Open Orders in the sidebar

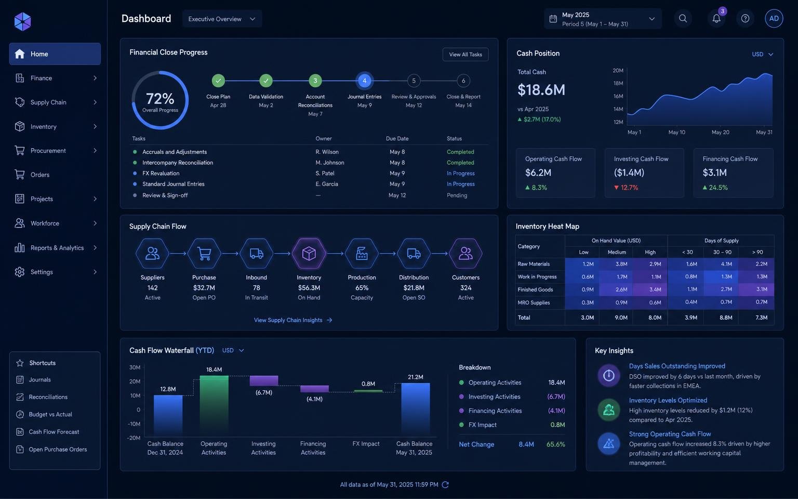pos(55,175)
